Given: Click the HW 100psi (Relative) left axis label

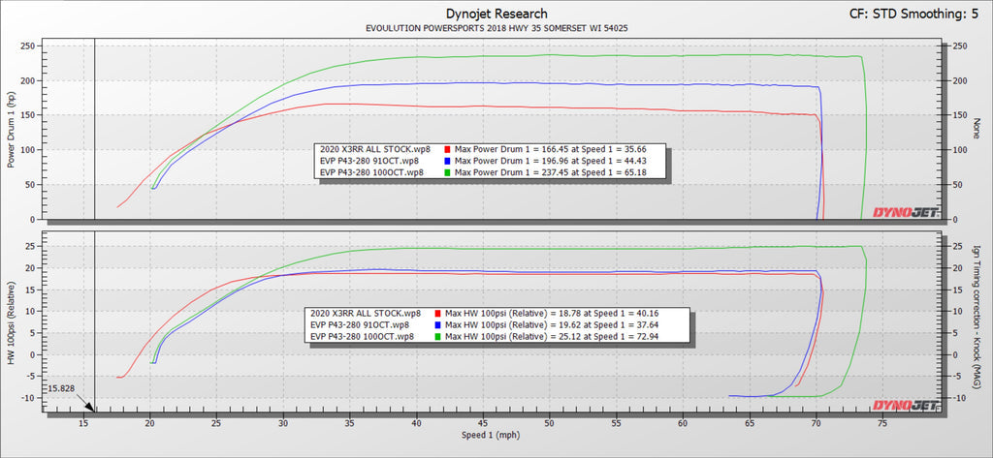Looking at the screenshot, I should (13, 322).
